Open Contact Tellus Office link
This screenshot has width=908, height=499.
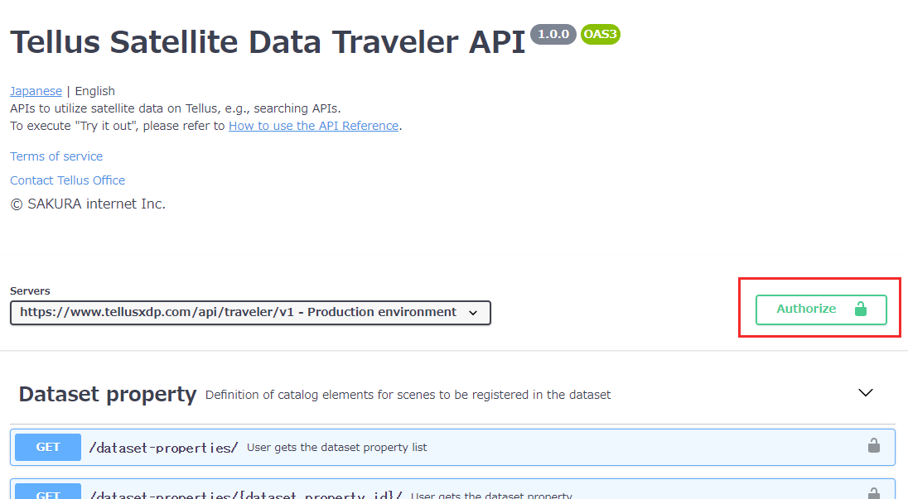coord(67,180)
